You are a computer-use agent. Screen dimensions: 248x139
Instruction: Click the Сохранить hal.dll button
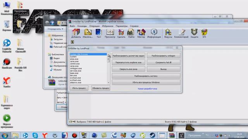[164, 63]
